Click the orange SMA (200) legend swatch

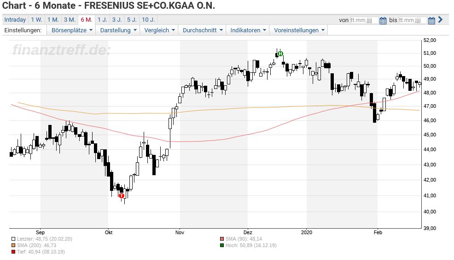point(13,246)
